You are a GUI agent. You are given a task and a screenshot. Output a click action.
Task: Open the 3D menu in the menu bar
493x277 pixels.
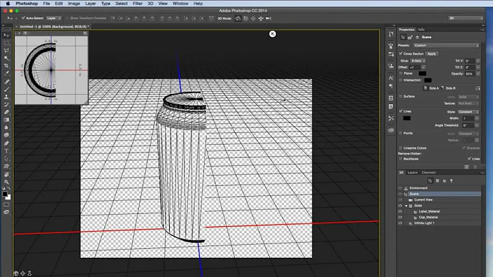point(150,3)
